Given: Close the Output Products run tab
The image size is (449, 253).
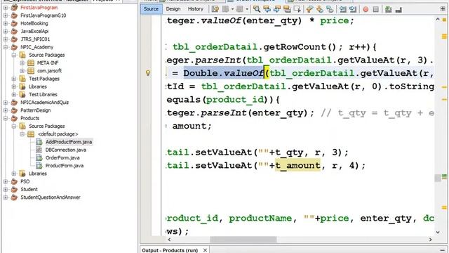Looking at the screenshot, I should click(205, 250).
